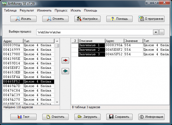Screen dimensions: 172x125
Task: Select address 00459D14 in results list
Action: (x=13, y=63)
